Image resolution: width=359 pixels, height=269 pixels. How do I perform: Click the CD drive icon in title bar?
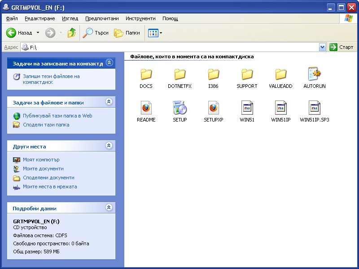(x=6, y=7)
